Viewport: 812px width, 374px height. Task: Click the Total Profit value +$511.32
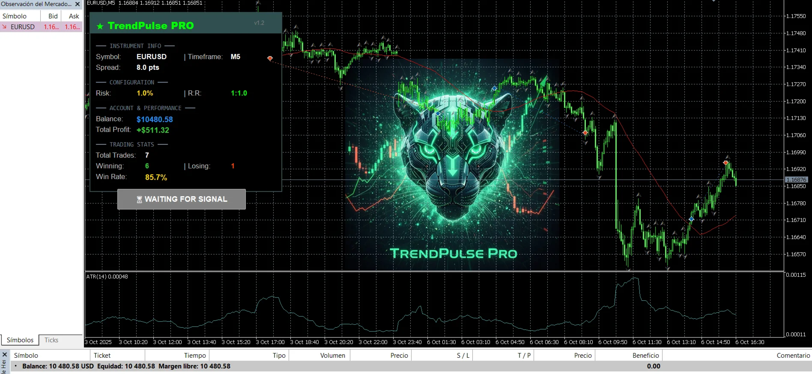tap(153, 130)
